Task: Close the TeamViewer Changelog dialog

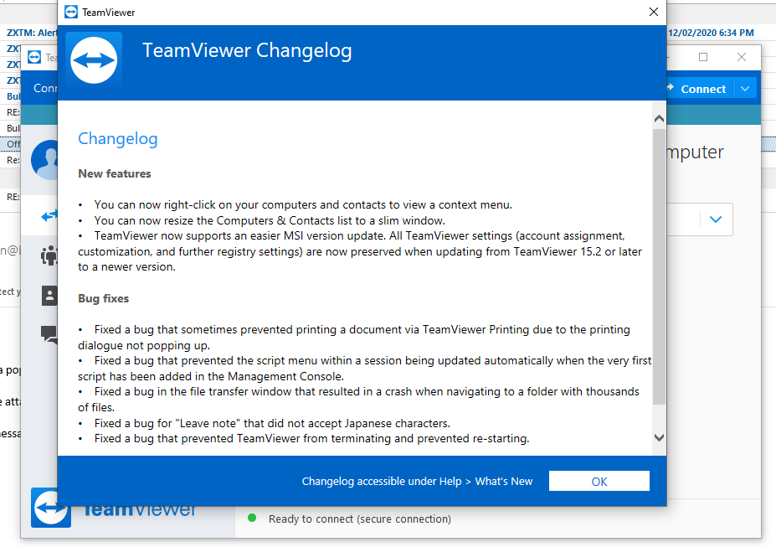Action: (653, 12)
